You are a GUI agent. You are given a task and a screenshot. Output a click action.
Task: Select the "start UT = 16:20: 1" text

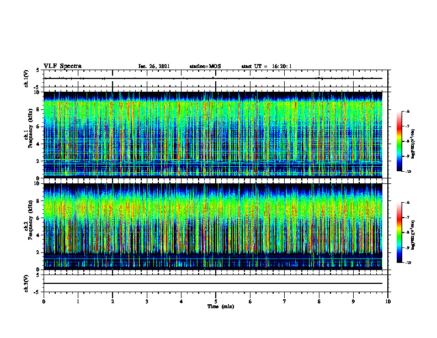point(267,66)
